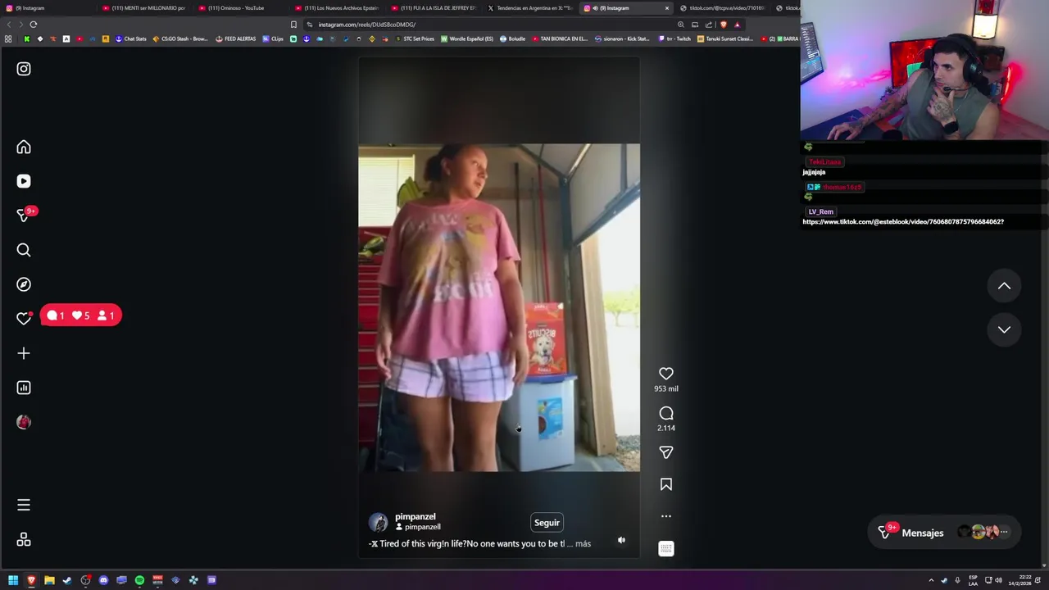Switch to 'Los Nuevos Archivos Epstein' tab
The width and height of the screenshot is (1049, 590).
338,8
